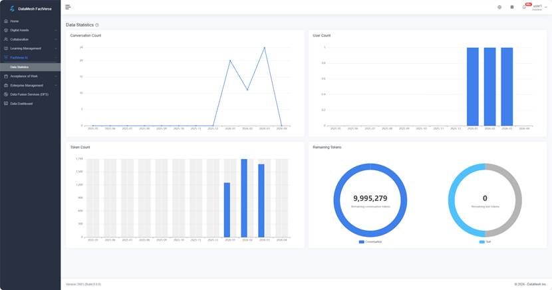Toggle the Text legend in Remaining Tokens

(484, 242)
